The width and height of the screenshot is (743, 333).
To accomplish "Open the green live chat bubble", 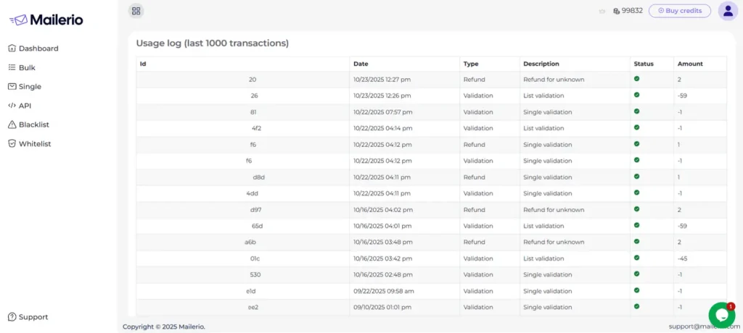I will click(x=722, y=315).
